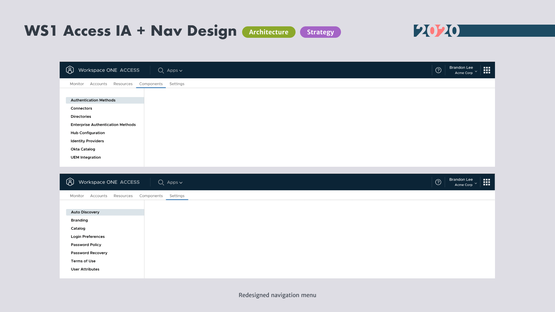Viewport: 555px width, 312px height.
Task: Open Brandon Lee account menu in top header
Action: click(x=463, y=70)
